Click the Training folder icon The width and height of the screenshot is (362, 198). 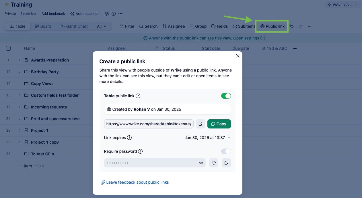(x=7, y=5)
